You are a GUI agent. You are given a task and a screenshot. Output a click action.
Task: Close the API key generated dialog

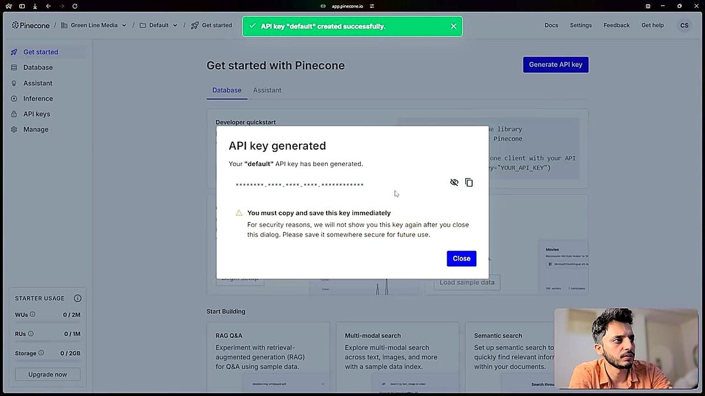pos(461,259)
